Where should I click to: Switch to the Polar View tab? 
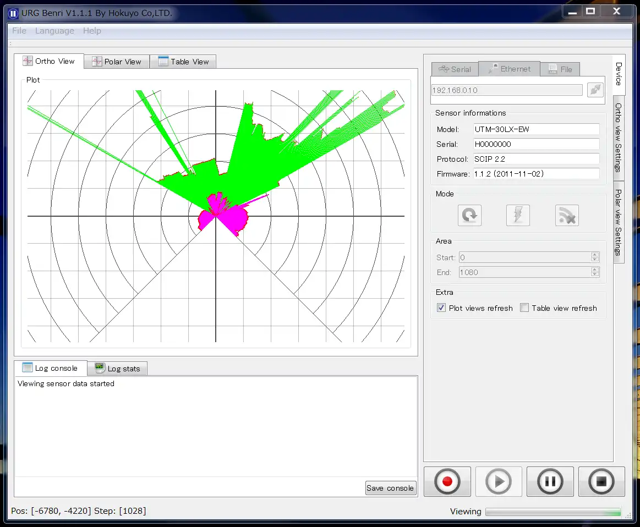pos(117,62)
